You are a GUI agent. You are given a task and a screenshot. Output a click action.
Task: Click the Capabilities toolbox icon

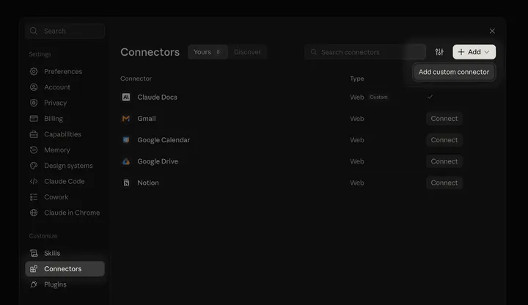pos(34,134)
